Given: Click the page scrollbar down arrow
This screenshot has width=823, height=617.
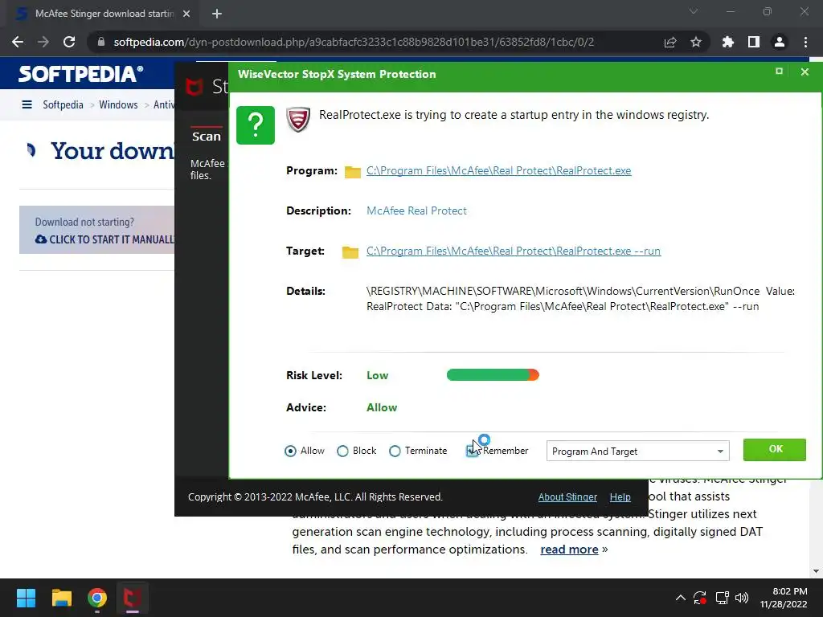Looking at the screenshot, I should pos(816,571).
